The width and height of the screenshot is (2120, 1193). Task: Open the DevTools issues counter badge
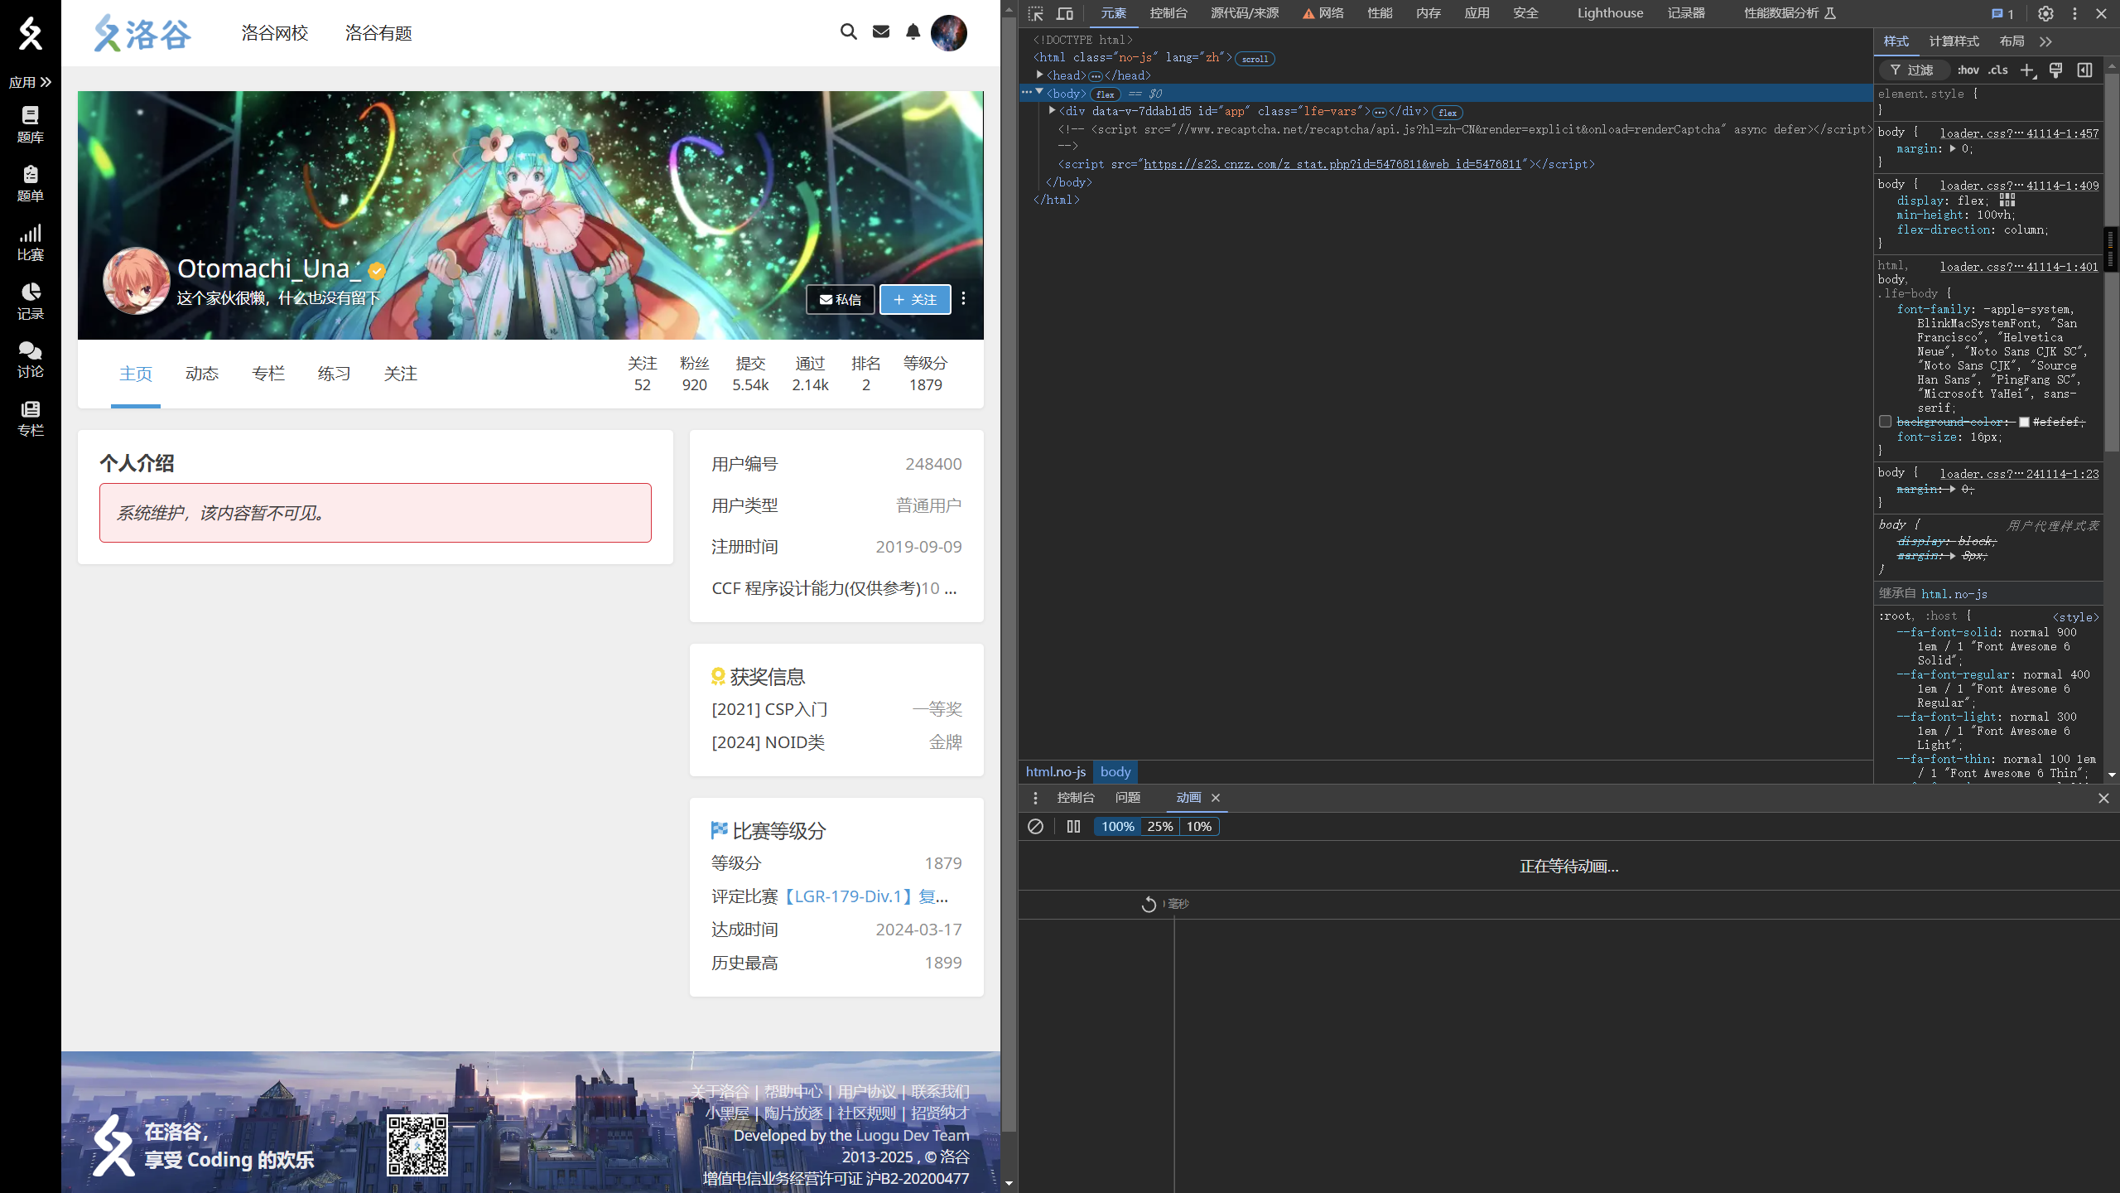point(2002,14)
